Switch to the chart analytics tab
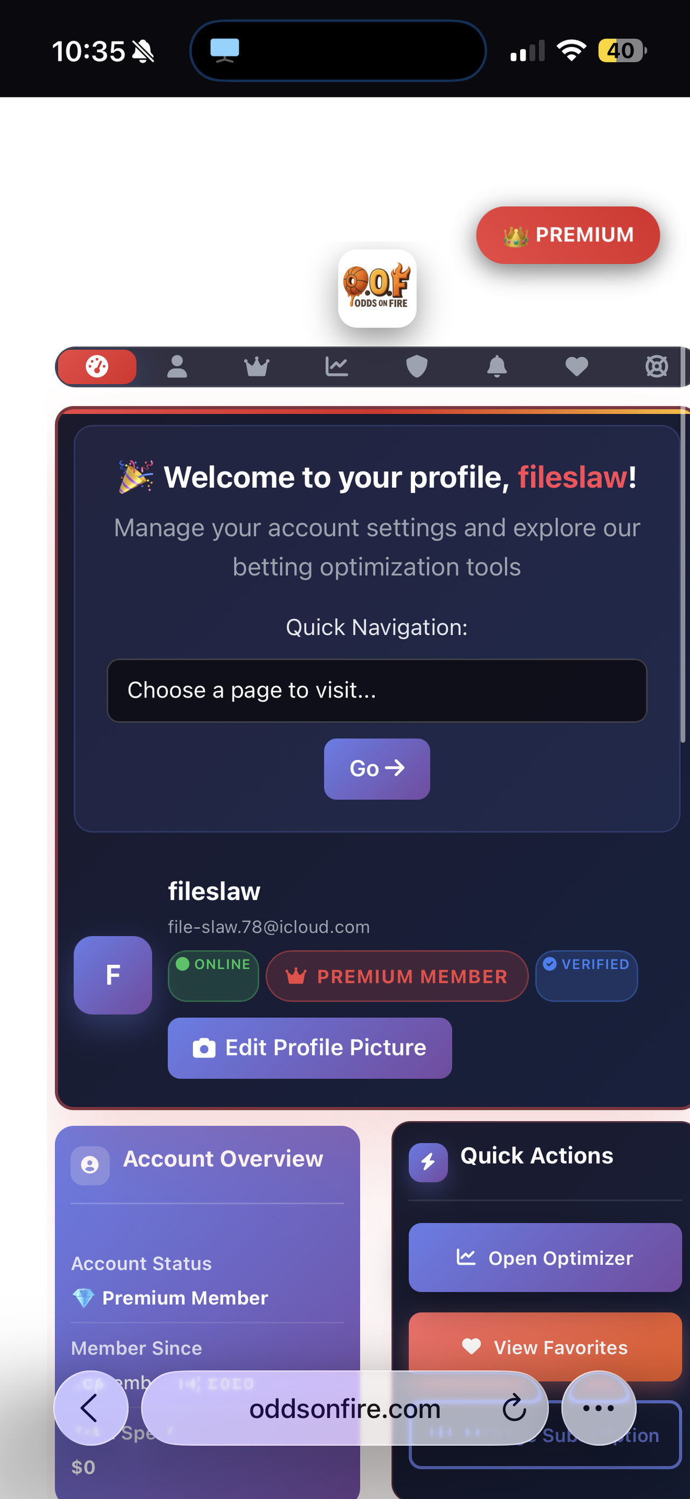Viewport: 690px width, 1499px height. click(337, 367)
